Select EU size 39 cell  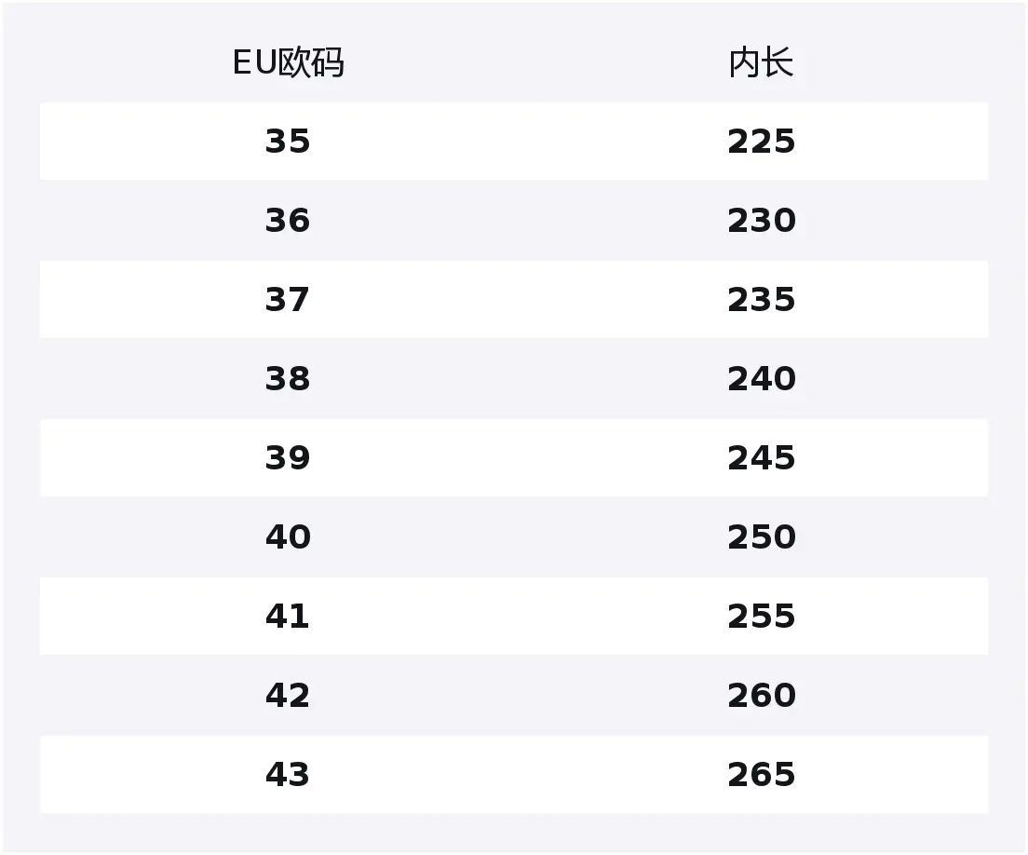[288, 458]
